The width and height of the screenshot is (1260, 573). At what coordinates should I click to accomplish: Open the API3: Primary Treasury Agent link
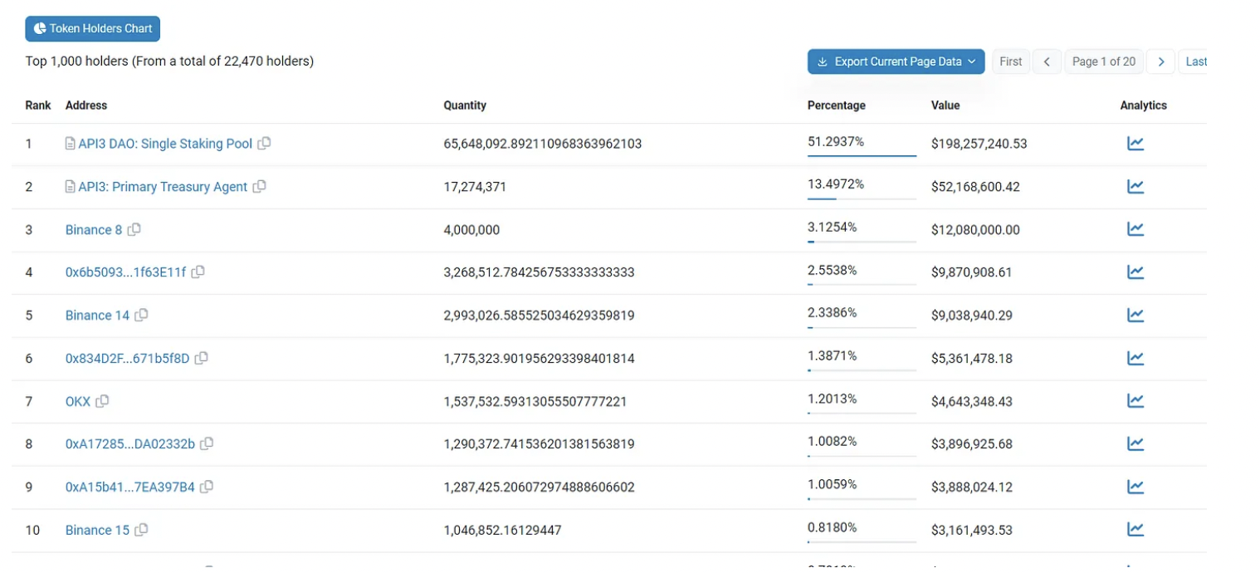pos(163,187)
